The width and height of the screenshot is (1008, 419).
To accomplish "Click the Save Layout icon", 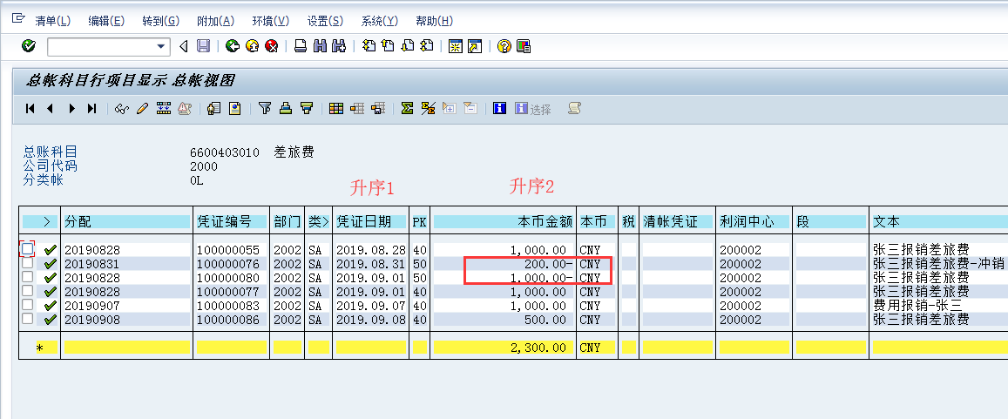I will click(x=377, y=109).
